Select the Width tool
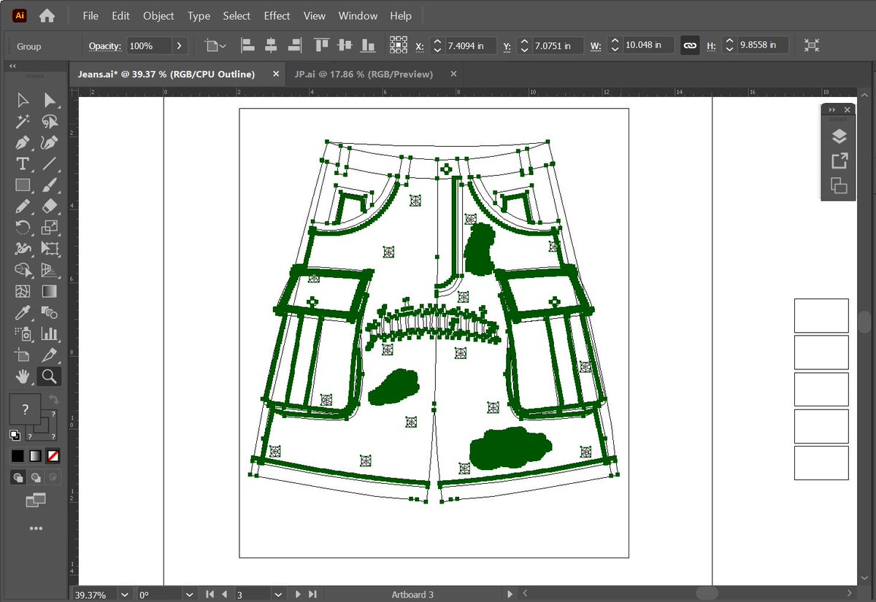876x602 pixels. point(23,249)
